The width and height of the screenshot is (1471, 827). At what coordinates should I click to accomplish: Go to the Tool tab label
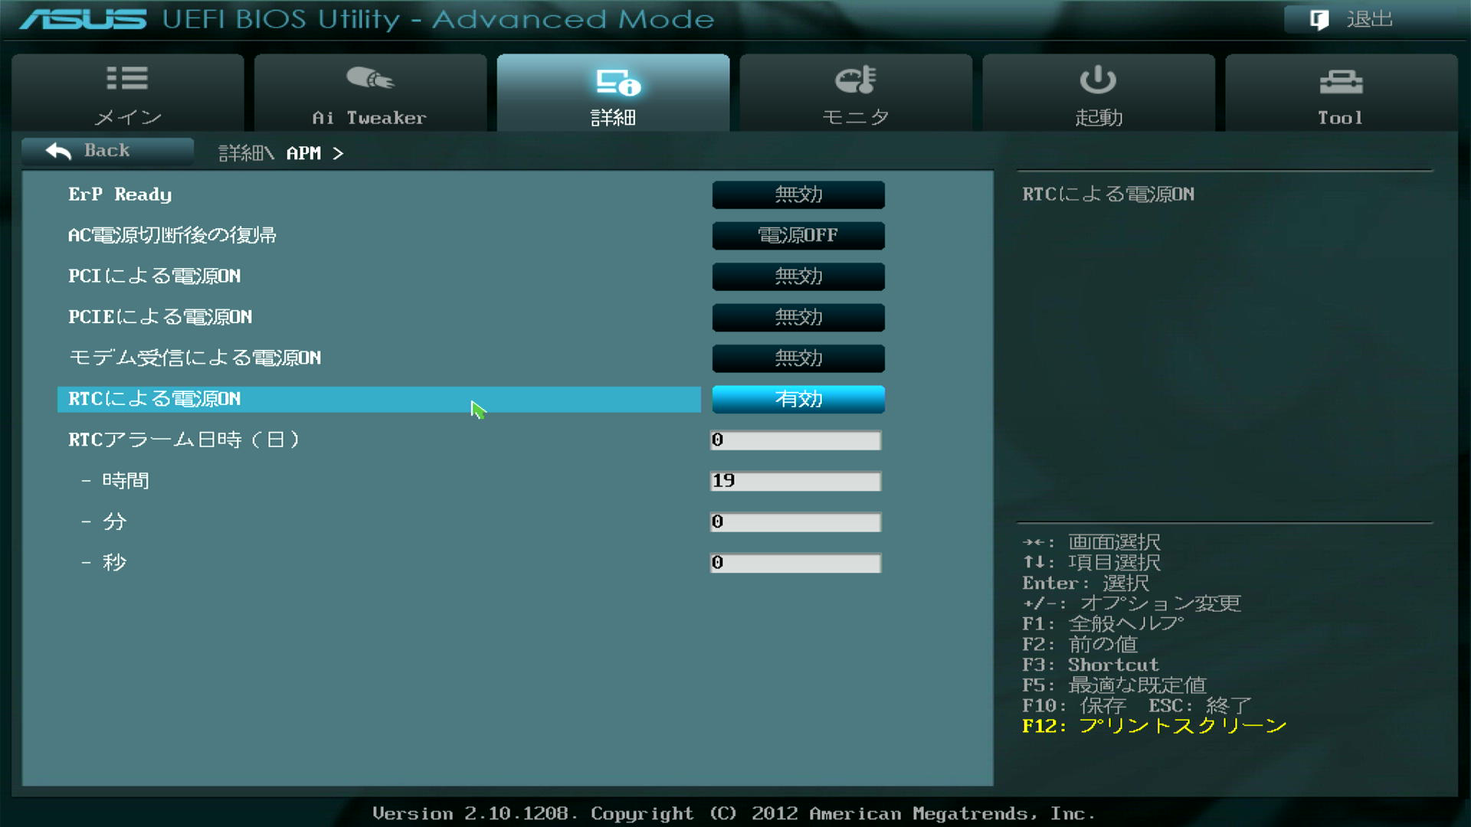(1340, 118)
